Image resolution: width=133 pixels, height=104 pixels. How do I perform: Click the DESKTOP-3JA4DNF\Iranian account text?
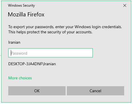(32, 64)
